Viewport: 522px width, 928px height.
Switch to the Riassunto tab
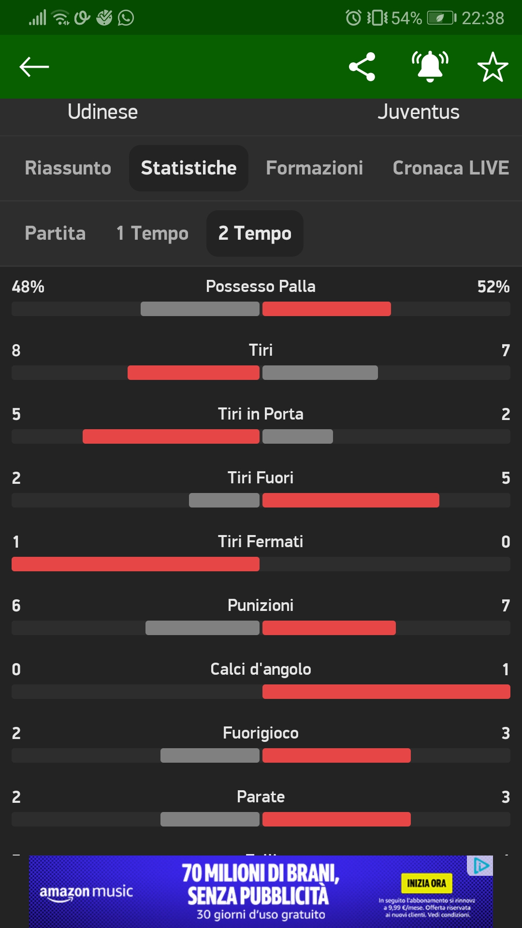tap(68, 168)
